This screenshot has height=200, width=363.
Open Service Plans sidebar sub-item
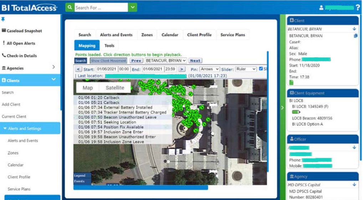click(19, 189)
